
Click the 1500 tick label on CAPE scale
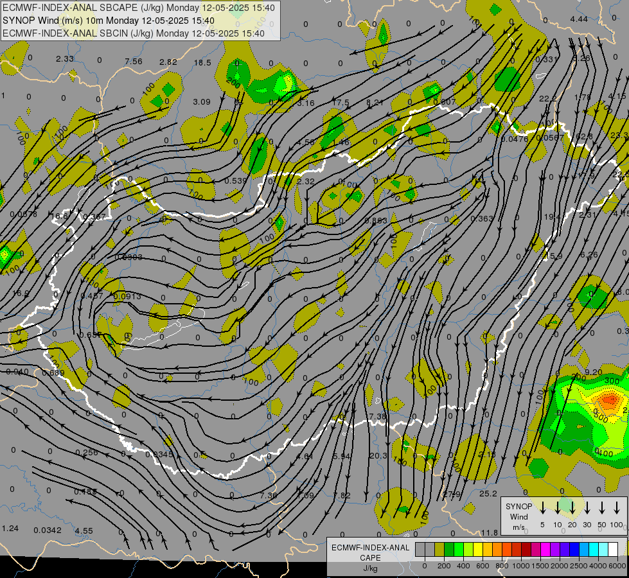click(540, 566)
